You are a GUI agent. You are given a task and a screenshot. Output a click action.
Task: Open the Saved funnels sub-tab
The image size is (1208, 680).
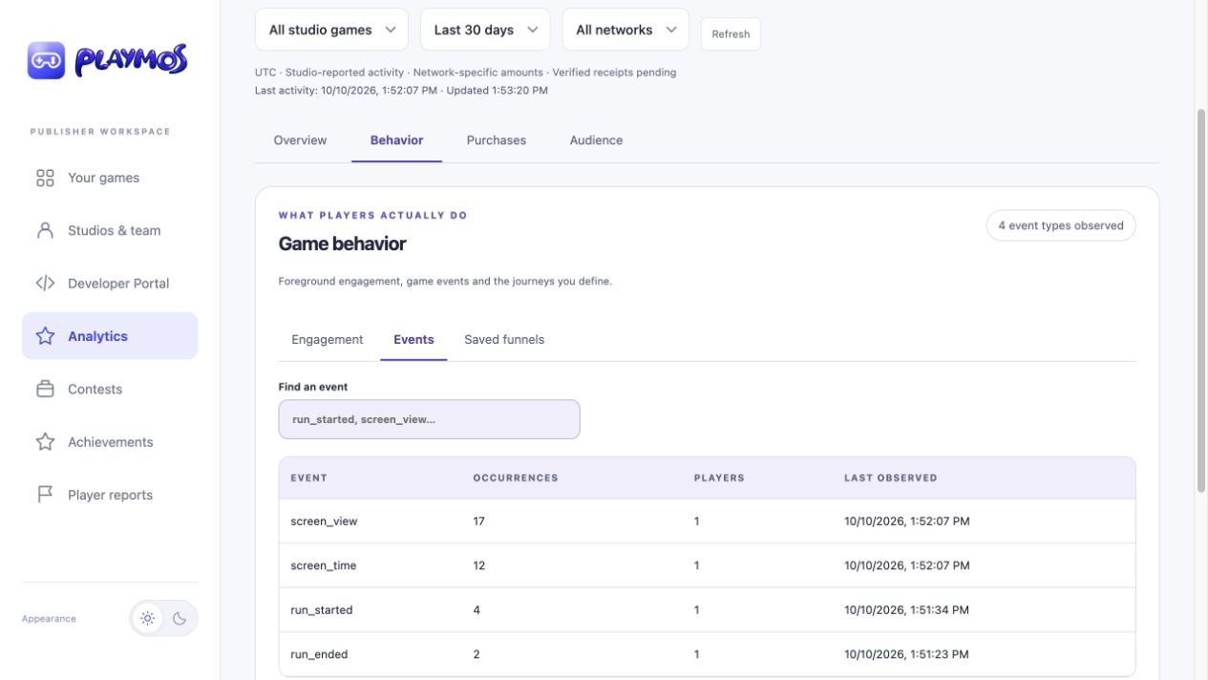coord(504,339)
